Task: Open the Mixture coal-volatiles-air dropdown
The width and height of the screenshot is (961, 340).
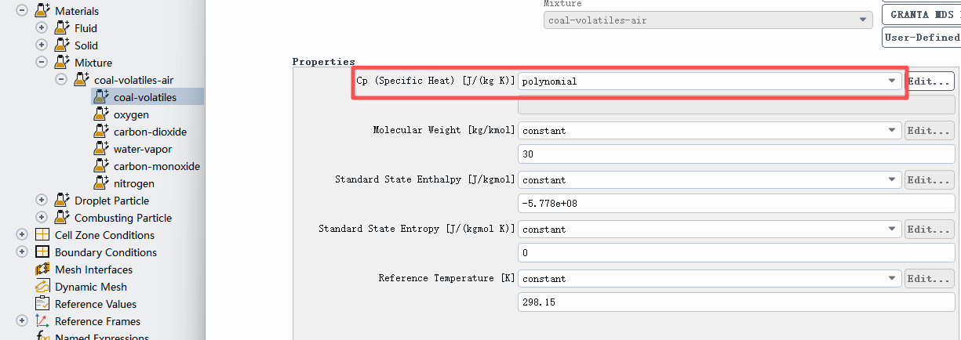Action: coord(708,20)
